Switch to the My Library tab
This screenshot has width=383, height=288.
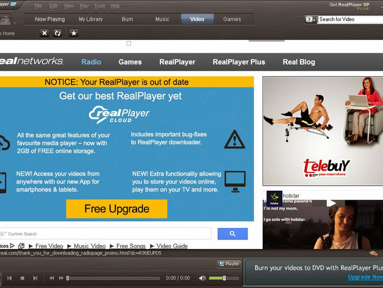tap(90, 19)
